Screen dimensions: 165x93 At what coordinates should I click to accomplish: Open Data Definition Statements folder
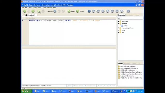128,66
